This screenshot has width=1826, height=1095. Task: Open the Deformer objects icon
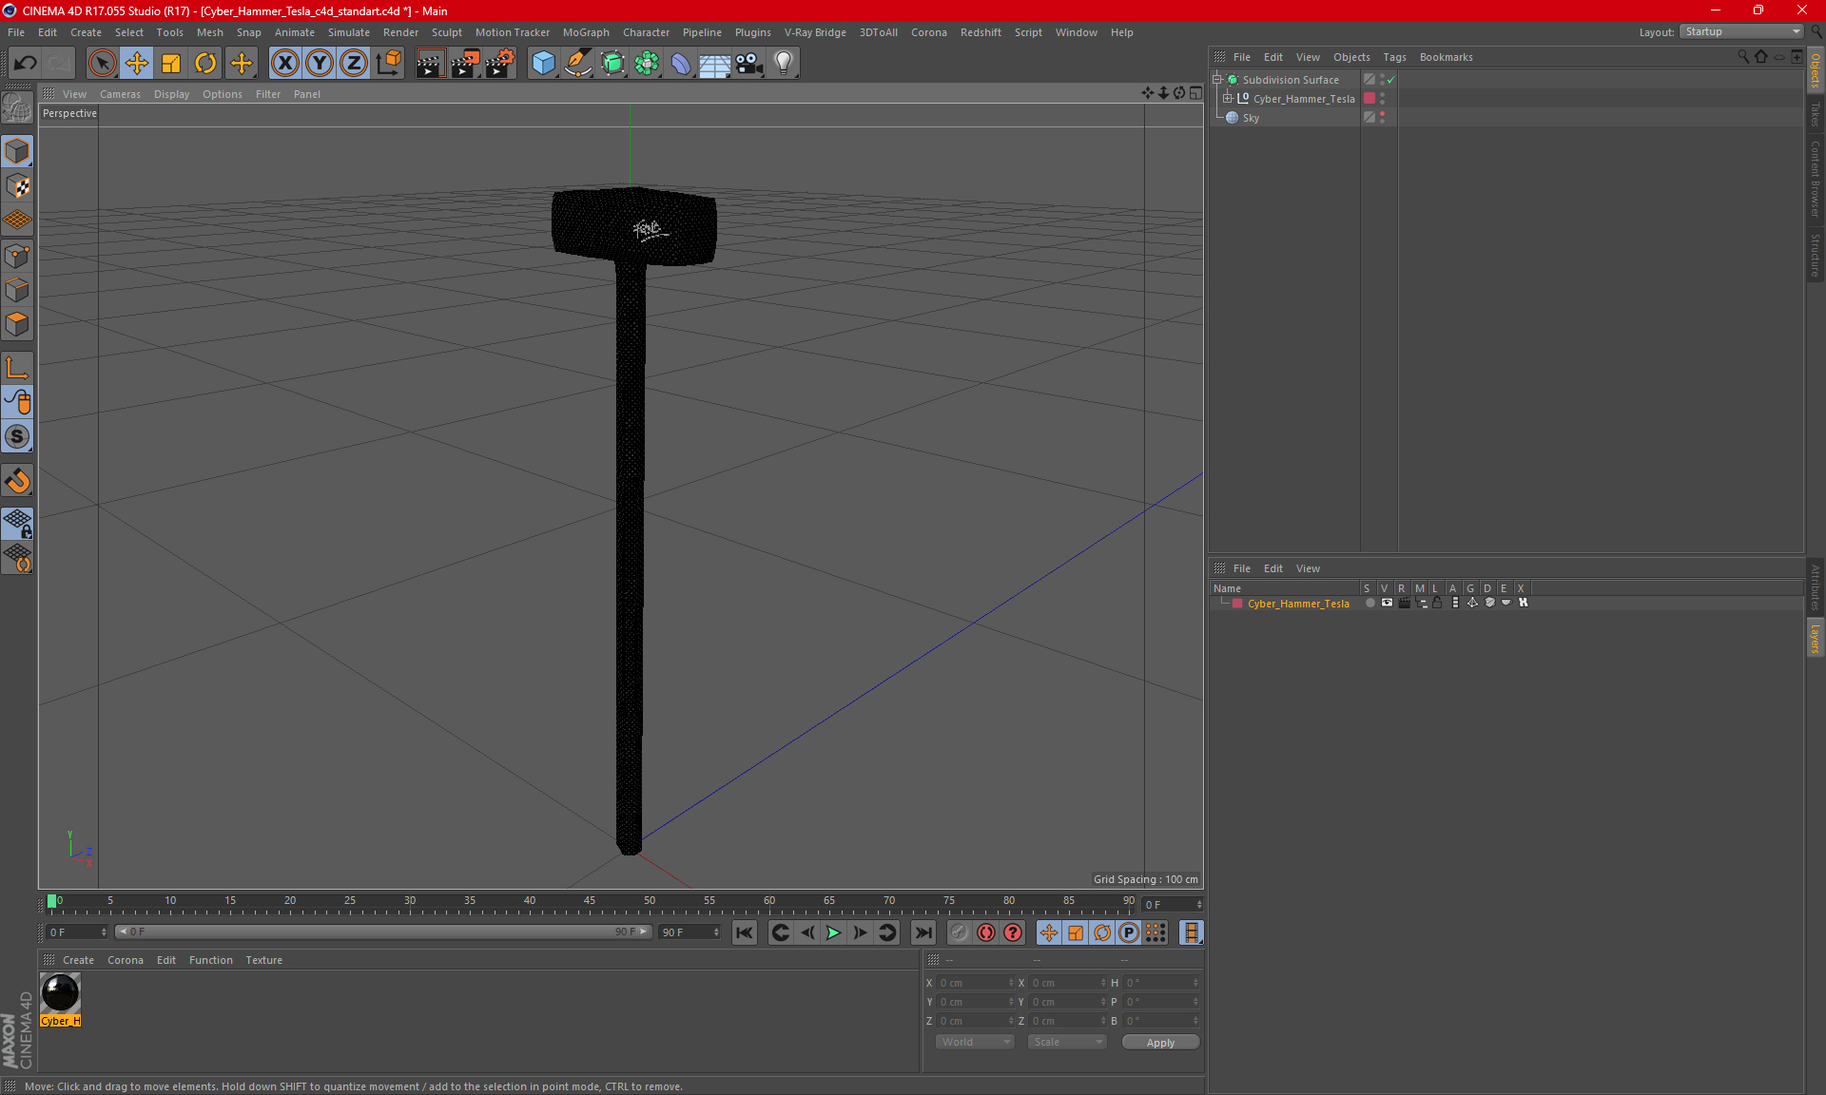pyautogui.click(x=681, y=63)
